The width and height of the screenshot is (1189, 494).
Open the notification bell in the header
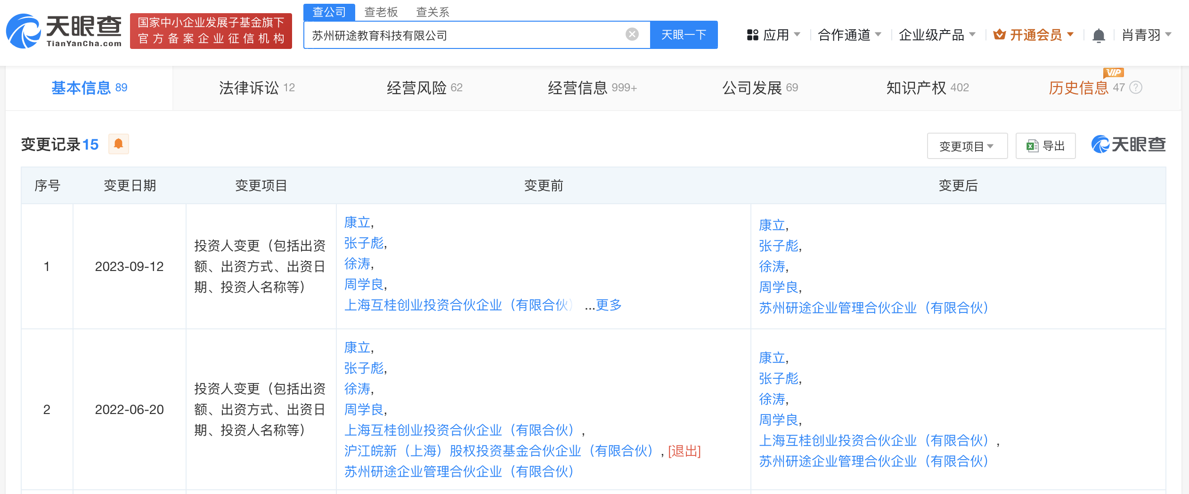point(1099,35)
